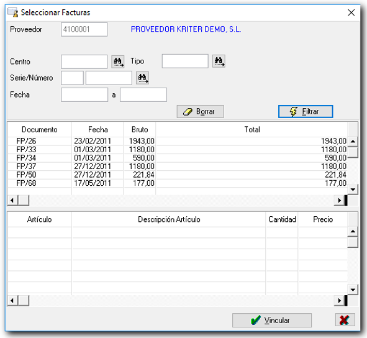Open the Centro lookup binoculars icon
Screen dimensions: 367x338
118,62
